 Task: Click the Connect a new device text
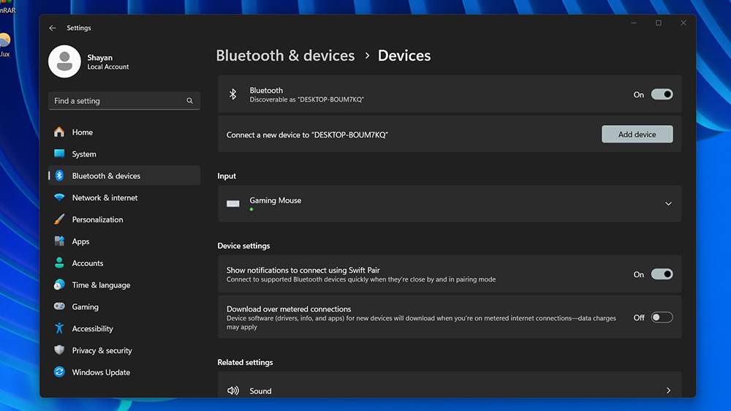click(307, 135)
